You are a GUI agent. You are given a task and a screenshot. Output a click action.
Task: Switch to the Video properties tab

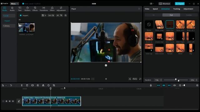(147, 9)
